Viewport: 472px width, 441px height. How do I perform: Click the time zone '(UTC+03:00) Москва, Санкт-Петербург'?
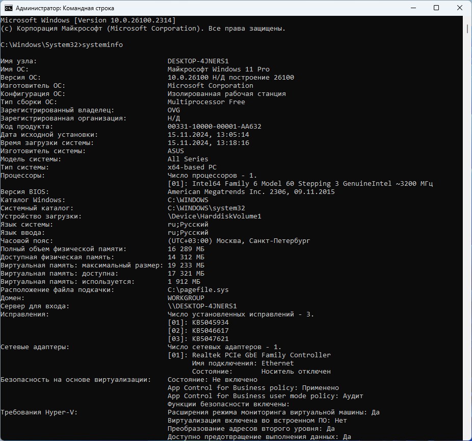pyautogui.click(x=239, y=240)
